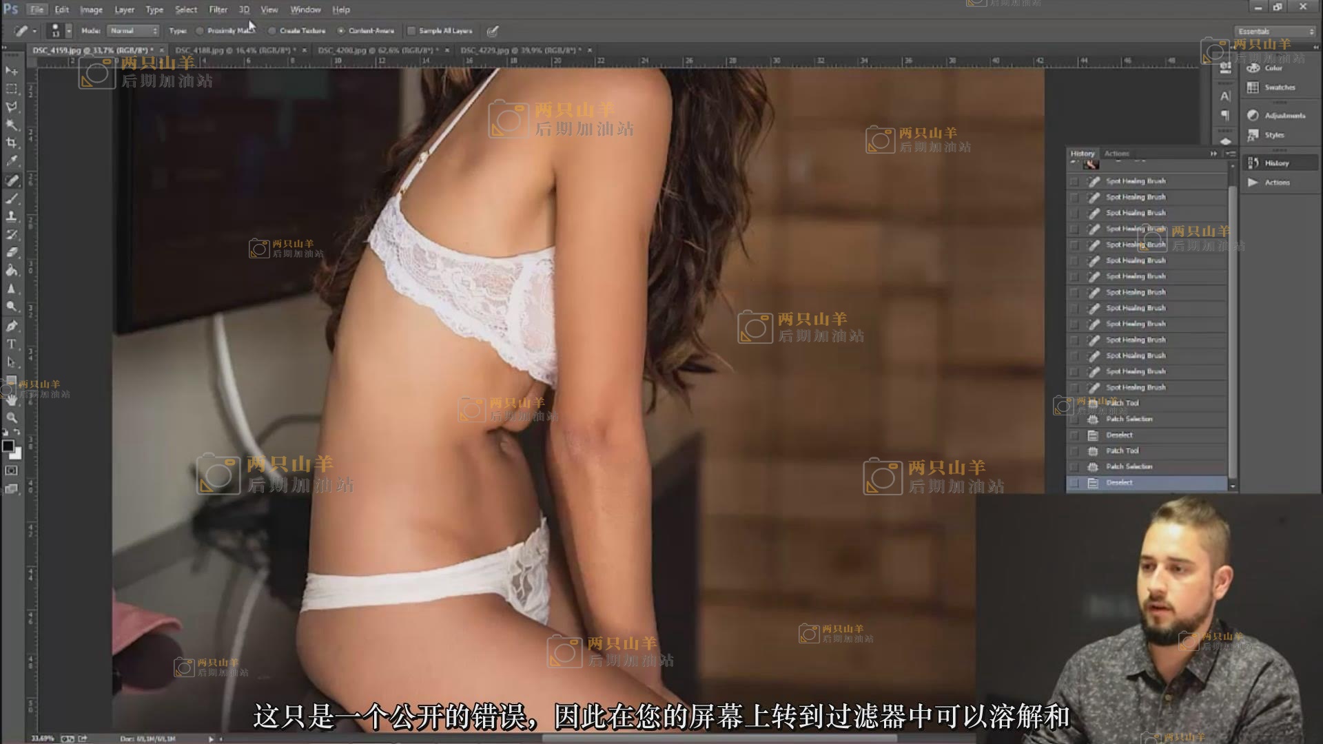1323x744 pixels.
Task: Click the foreground color swatch
Action: (8, 446)
